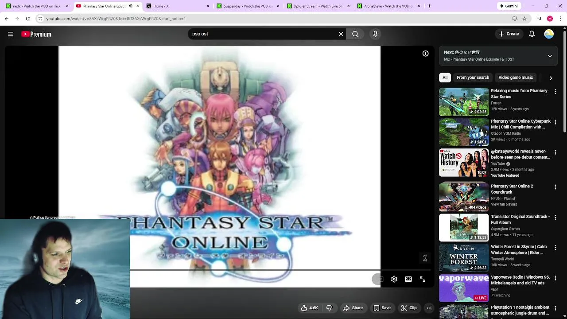Open options for Playstation 1 nostalgia video
The image size is (567, 319).
tap(555, 308)
